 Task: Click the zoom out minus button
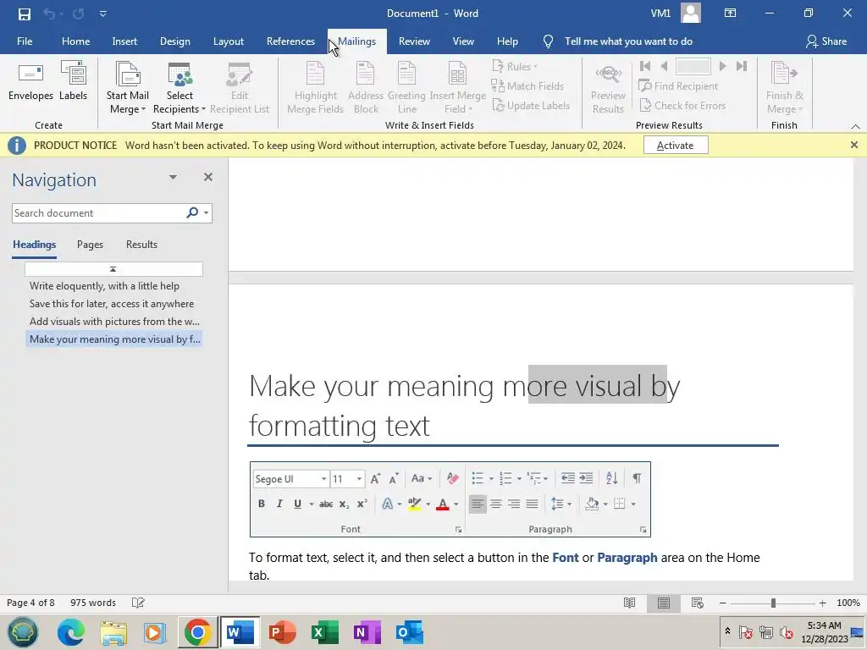pyautogui.click(x=723, y=603)
